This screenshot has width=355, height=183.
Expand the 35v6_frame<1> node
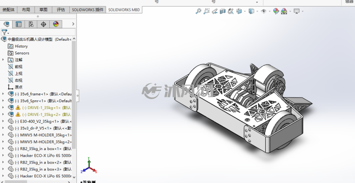coord(3,94)
